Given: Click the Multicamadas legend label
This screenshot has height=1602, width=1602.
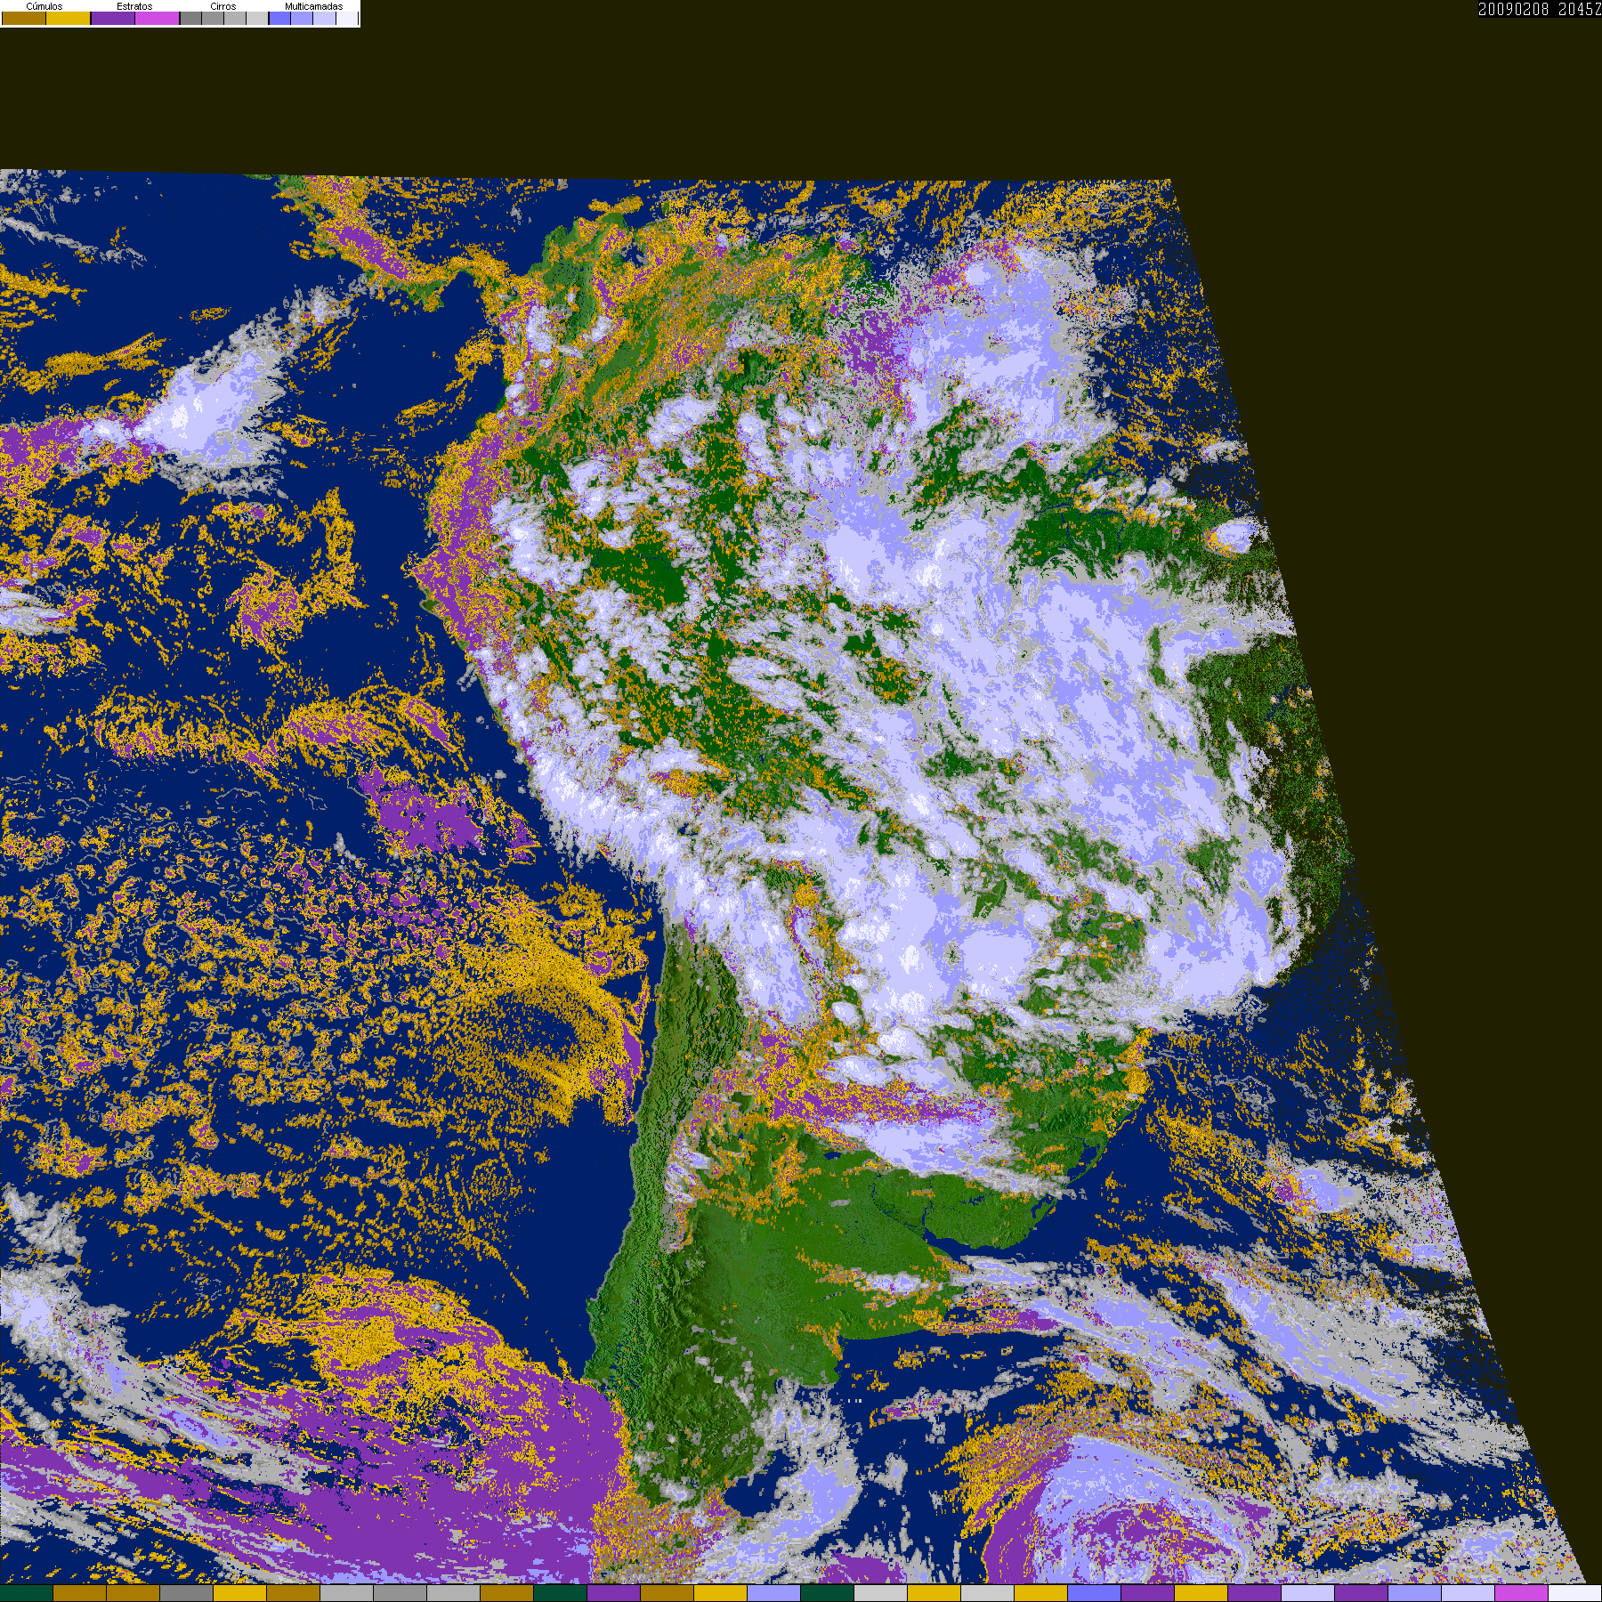Looking at the screenshot, I should 314,6.
